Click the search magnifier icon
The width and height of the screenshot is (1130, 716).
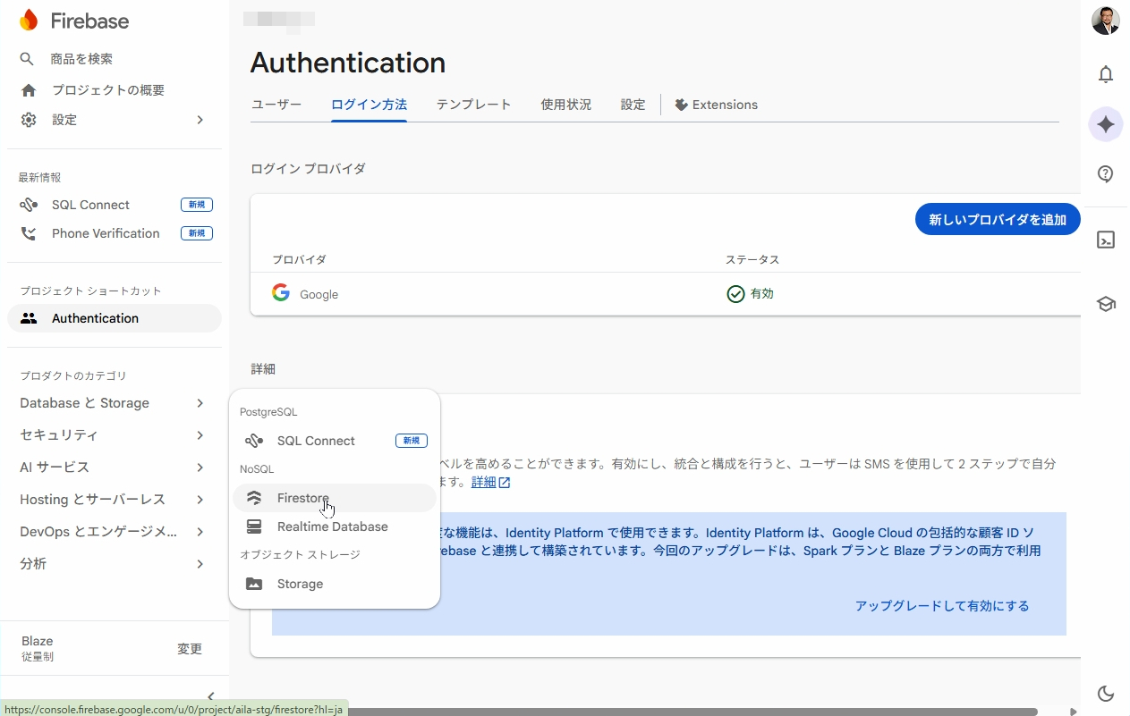coord(28,59)
